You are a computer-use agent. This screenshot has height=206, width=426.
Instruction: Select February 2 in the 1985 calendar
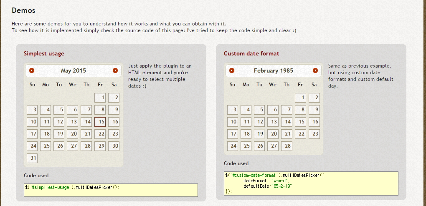(x=314, y=98)
